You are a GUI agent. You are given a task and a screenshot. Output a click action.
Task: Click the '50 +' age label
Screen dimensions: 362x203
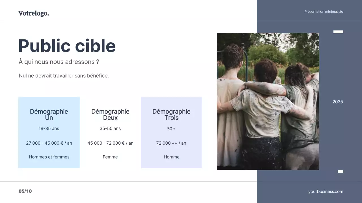click(171, 129)
